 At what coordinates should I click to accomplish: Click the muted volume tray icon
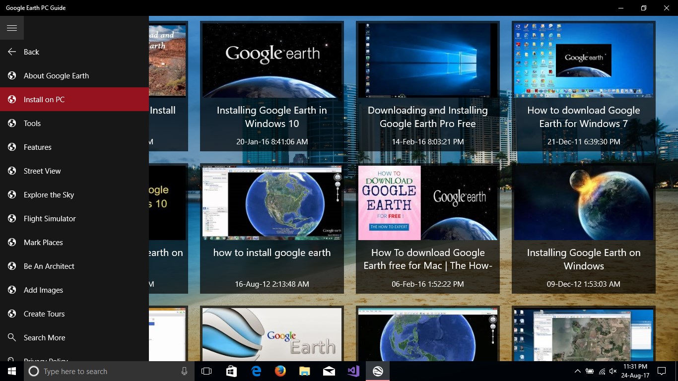pyautogui.click(x=613, y=371)
